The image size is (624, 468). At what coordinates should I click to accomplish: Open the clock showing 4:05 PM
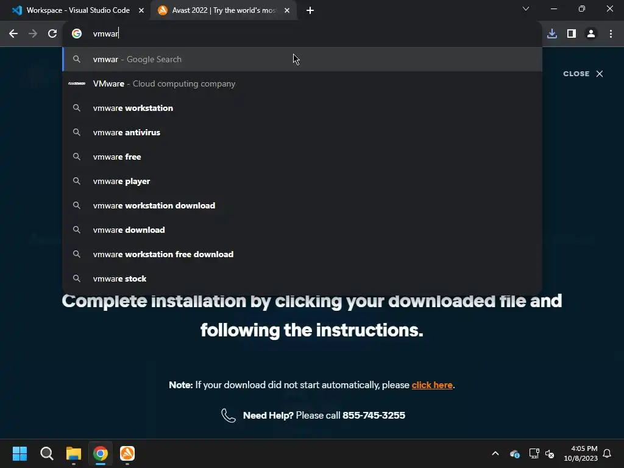(580, 453)
